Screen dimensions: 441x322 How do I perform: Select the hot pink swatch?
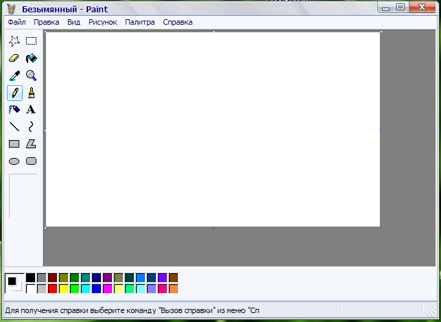pos(163,289)
